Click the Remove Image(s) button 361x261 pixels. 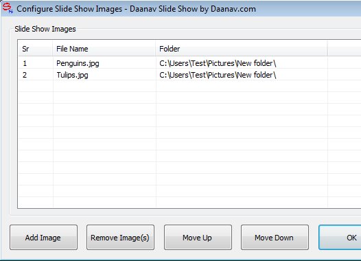tap(120, 238)
